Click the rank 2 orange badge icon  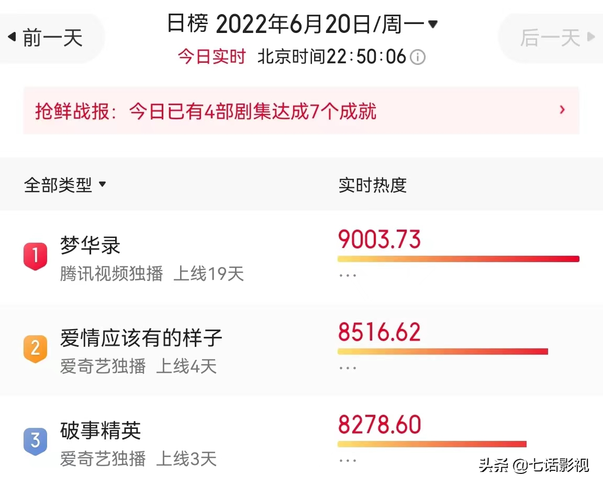click(36, 348)
